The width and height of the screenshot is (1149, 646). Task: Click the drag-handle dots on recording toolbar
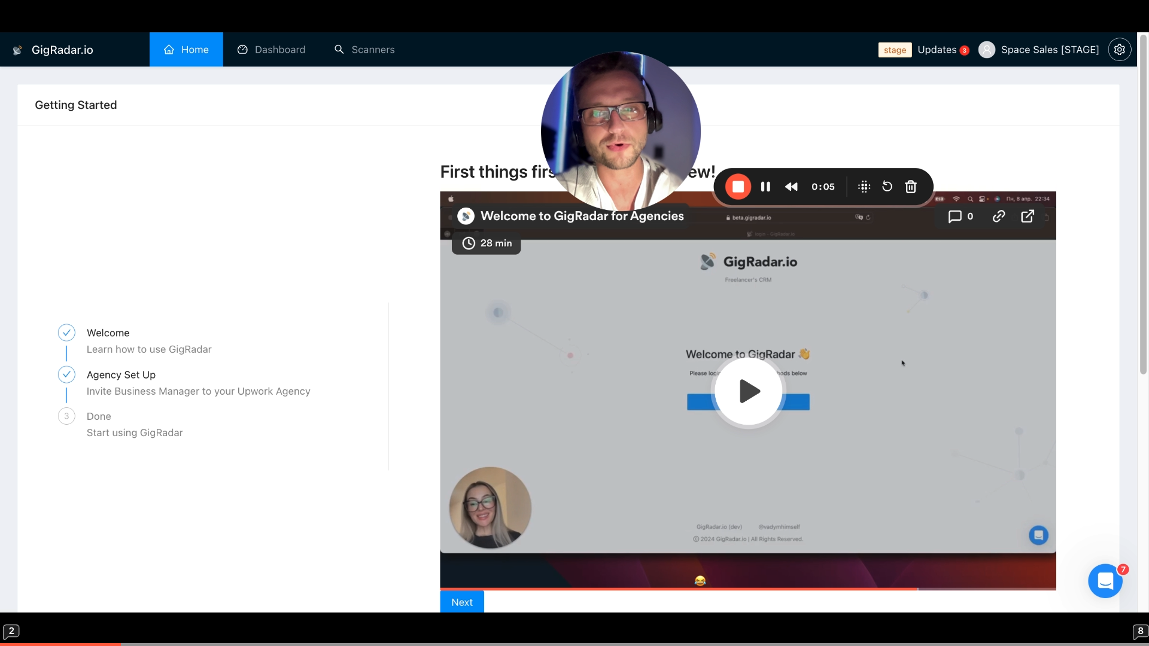[x=864, y=187]
